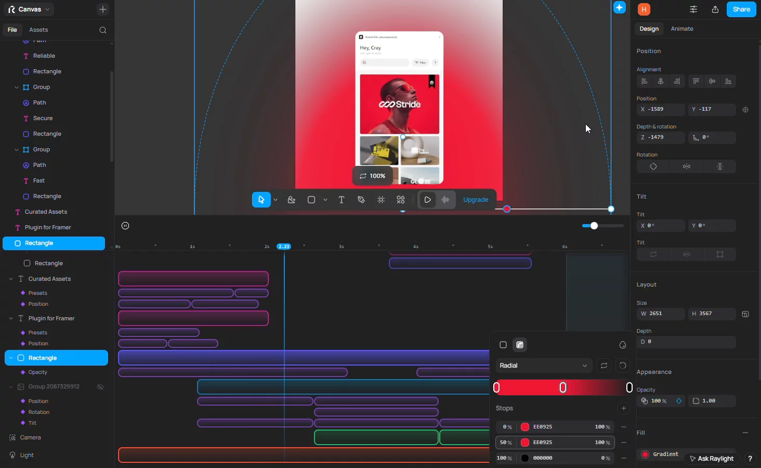Screen dimensions: 761x468
Task: Click the frame tool icon in the toolbar
Action: [381, 200]
